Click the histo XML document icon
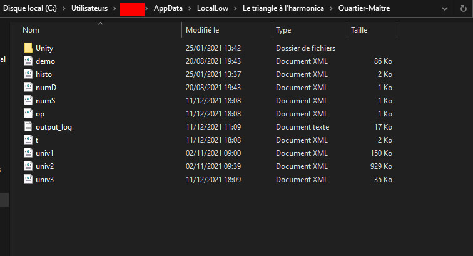This screenshot has height=256, width=473. [28, 74]
